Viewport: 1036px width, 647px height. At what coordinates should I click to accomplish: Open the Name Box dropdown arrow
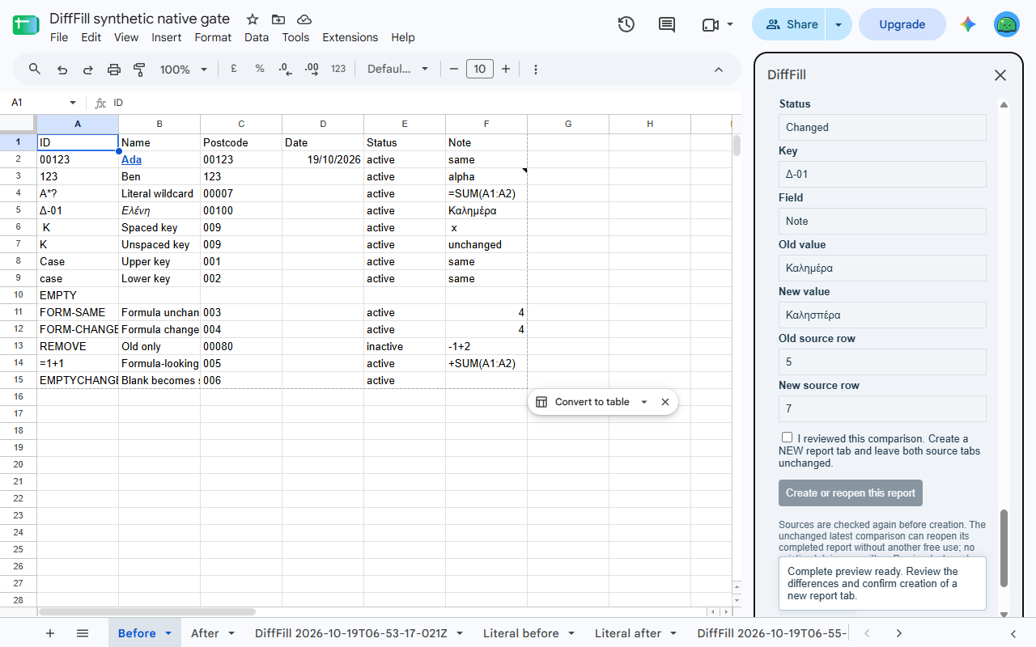pos(73,103)
